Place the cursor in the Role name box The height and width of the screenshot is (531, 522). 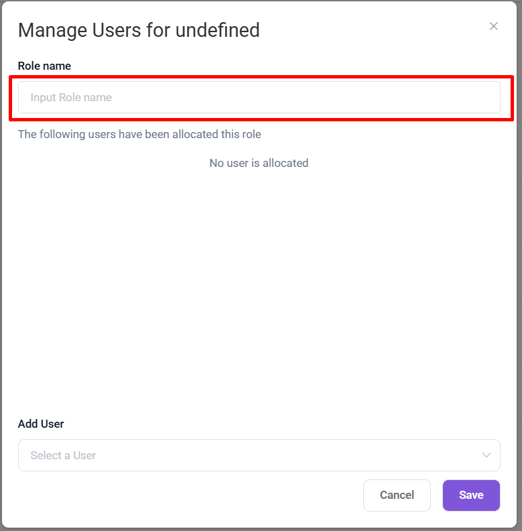pos(259,97)
